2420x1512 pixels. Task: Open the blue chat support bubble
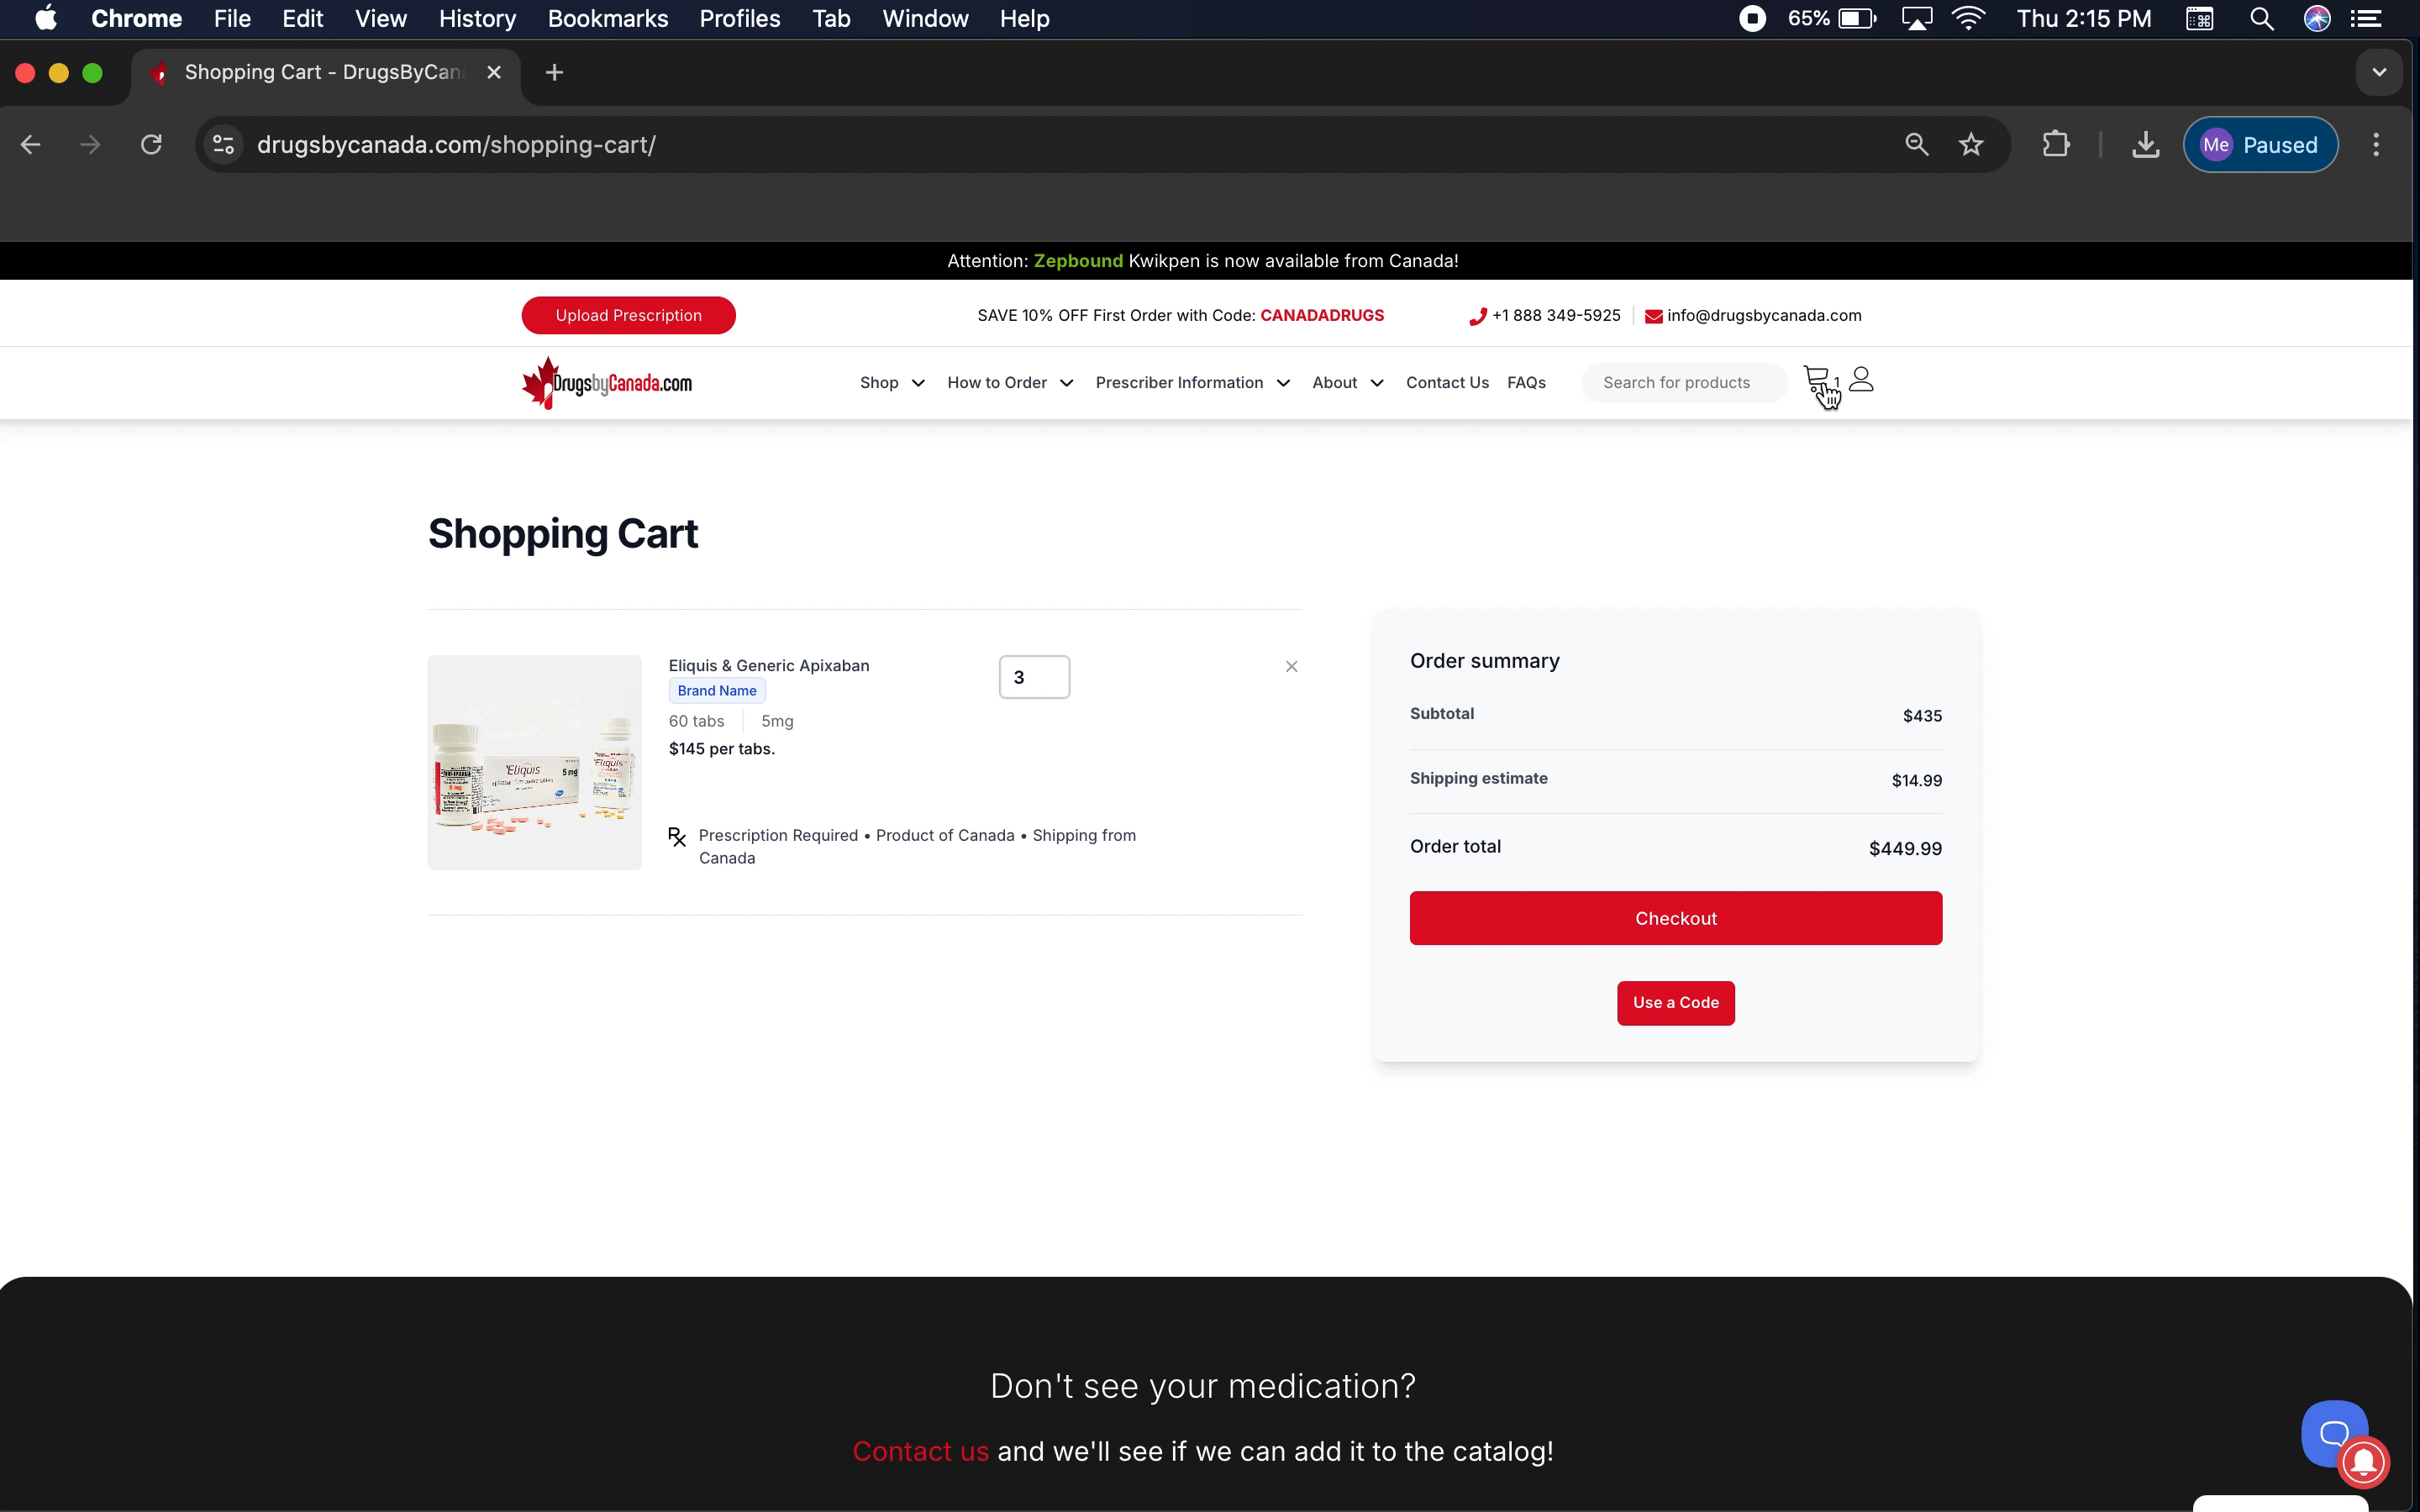click(2333, 1433)
